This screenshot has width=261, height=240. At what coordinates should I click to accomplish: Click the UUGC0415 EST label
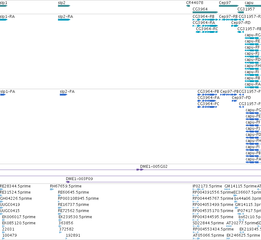click(x=10, y=211)
